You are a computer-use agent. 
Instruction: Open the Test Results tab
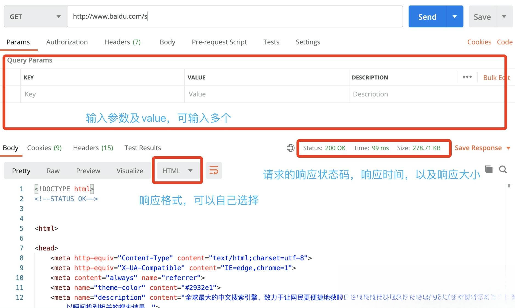(143, 148)
